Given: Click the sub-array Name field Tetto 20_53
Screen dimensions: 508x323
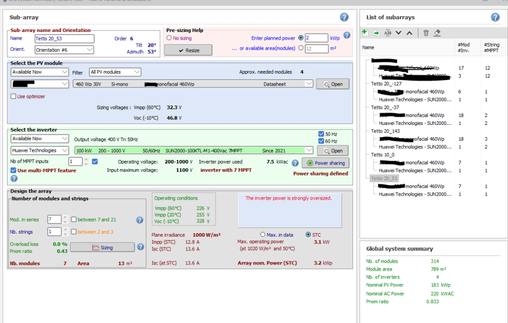Looking at the screenshot, I should tap(65, 39).
